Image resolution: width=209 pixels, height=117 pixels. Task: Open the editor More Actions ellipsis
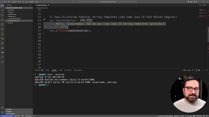(x=207, y=5)
